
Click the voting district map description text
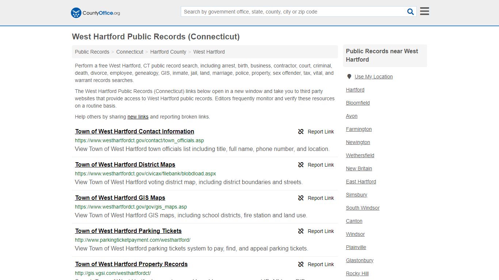(x=189, y=182)
